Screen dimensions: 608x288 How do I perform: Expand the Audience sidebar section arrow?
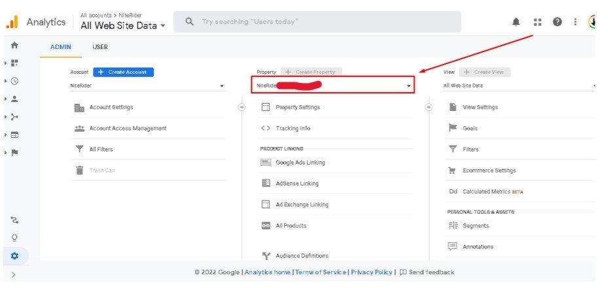6,99
